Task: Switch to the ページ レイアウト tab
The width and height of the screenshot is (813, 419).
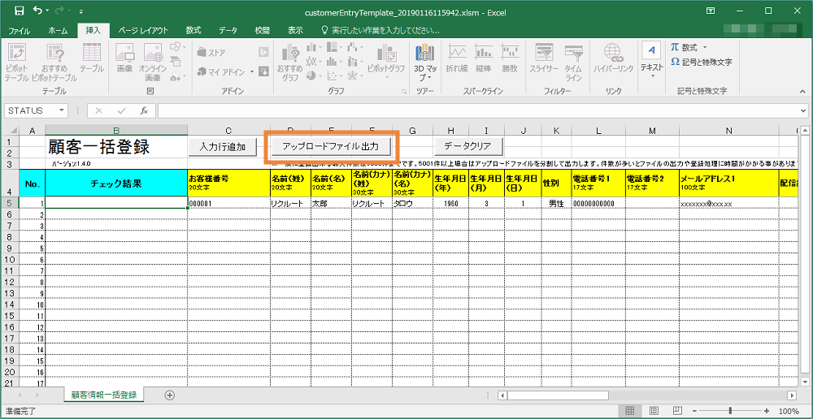Action: (x=143, y=31)
